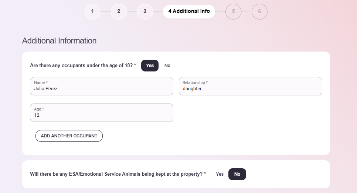The image size is (357, 193).
Task: Select Yes for ESA/Emotional Service Animals
Action: coord(220,174)
